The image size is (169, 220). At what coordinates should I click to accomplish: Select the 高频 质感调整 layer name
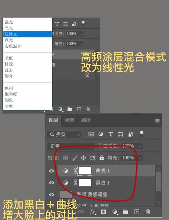[92, 194]
